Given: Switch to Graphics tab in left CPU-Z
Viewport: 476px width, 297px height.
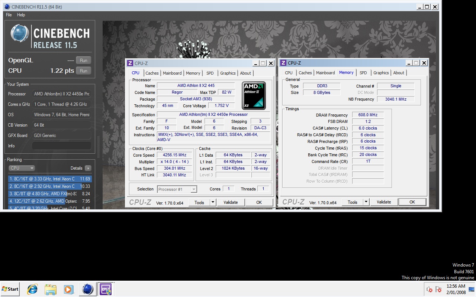Looking at the screenshot, I should click(228, 73).
